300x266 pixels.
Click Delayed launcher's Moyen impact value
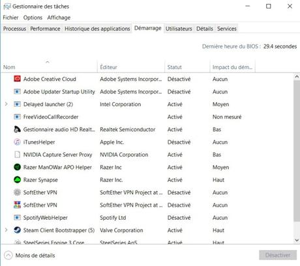click(x=220, y=105)
